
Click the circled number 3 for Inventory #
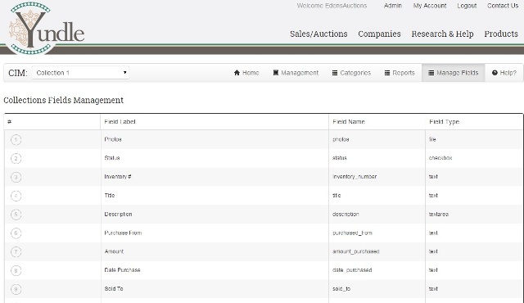pyautogui.click(x=16, y=177)
